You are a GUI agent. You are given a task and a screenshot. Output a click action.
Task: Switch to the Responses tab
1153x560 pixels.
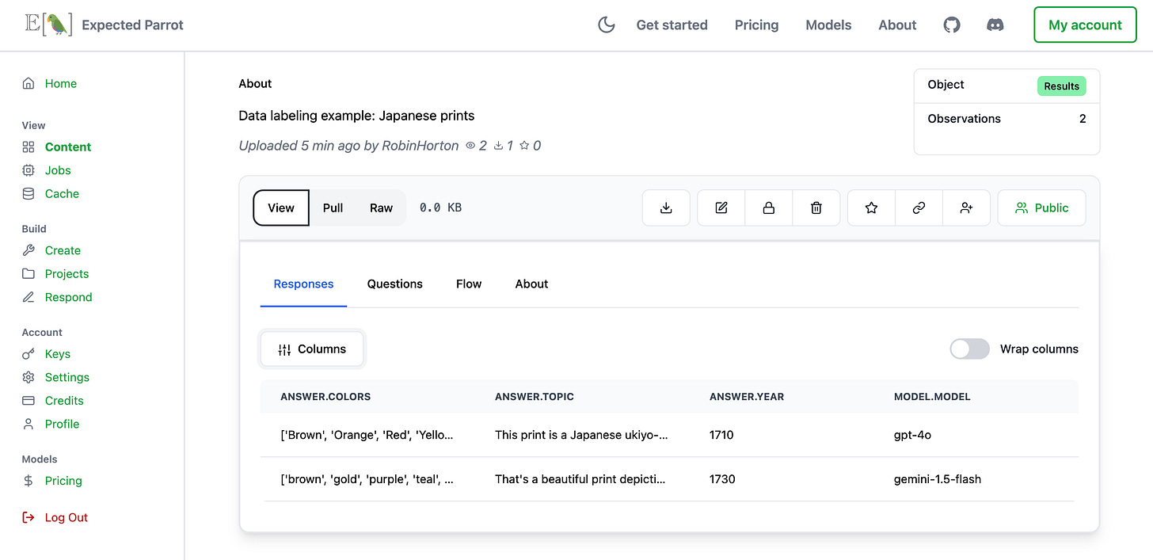[303, 284]
